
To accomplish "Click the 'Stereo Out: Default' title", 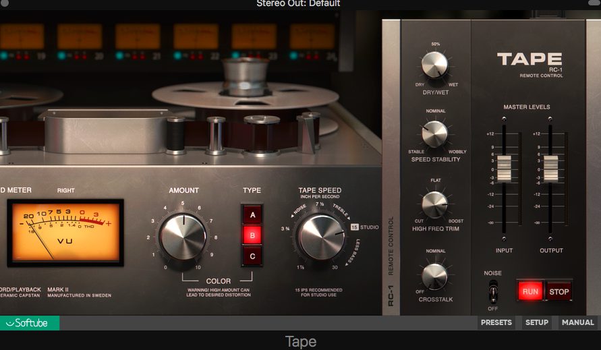I will pyautogui.click(x=298, y=4).
